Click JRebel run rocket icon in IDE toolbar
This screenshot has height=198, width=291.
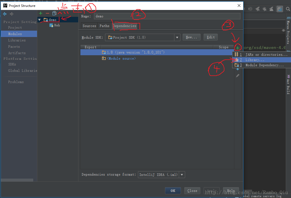[x=257, y=9]
